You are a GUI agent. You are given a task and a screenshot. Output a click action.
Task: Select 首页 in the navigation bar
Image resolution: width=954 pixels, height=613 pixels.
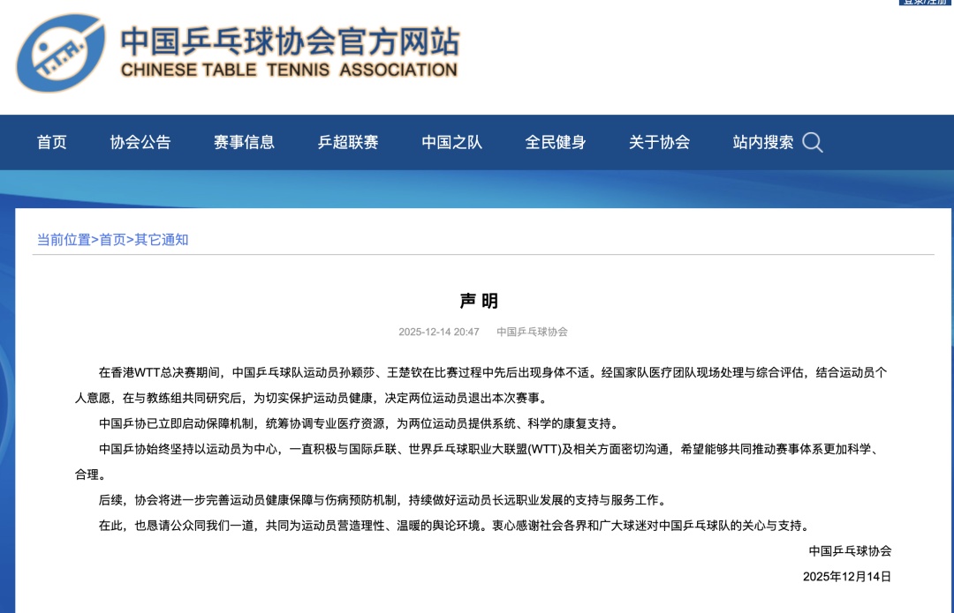(51, 142)
